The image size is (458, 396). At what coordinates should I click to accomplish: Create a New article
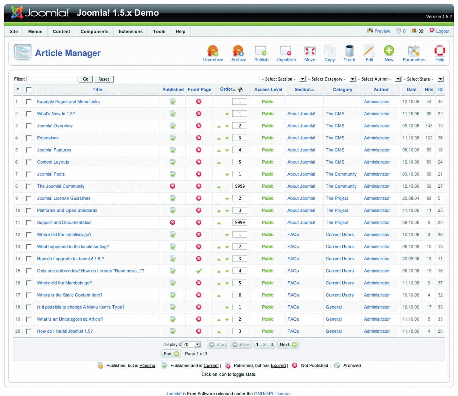[x=389, y=51]
